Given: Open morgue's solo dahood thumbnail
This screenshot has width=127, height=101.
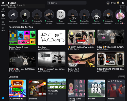Looking at the screenshot, I should coord(52,59).
